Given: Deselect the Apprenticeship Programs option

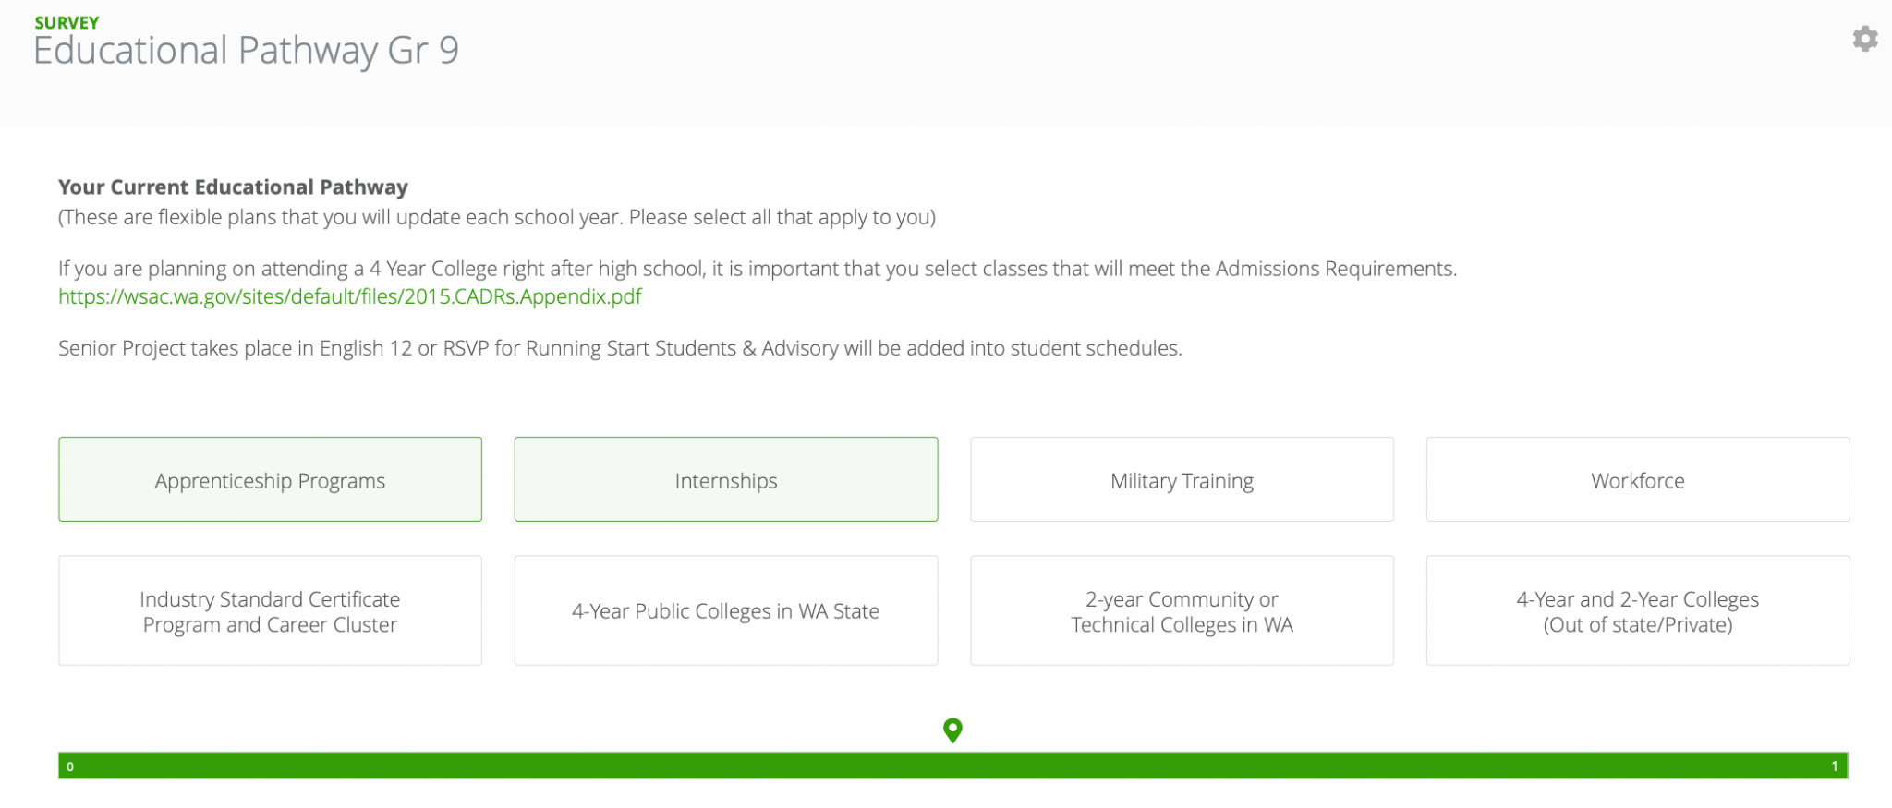Looking at the screenshot, I should coord(270,479).
